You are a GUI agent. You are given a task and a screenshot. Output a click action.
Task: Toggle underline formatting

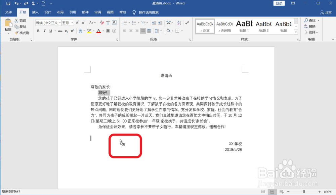coord(51,31)
